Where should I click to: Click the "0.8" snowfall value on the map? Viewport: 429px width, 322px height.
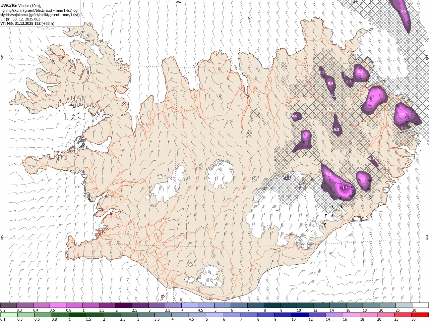401,114
